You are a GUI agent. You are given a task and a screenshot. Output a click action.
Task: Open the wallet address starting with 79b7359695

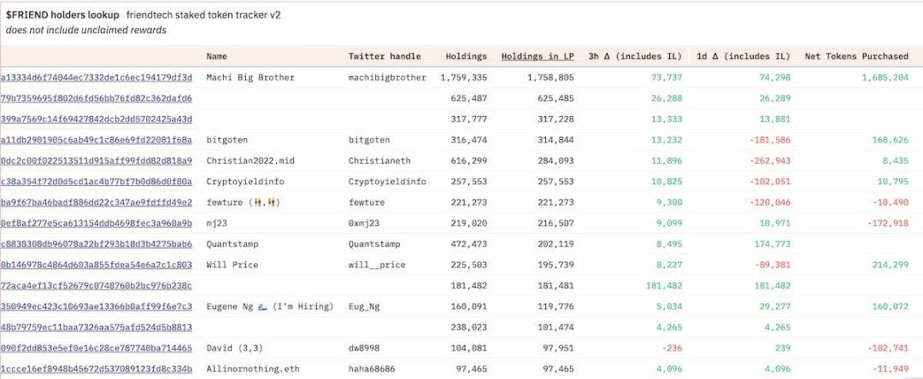coord(96,98)
